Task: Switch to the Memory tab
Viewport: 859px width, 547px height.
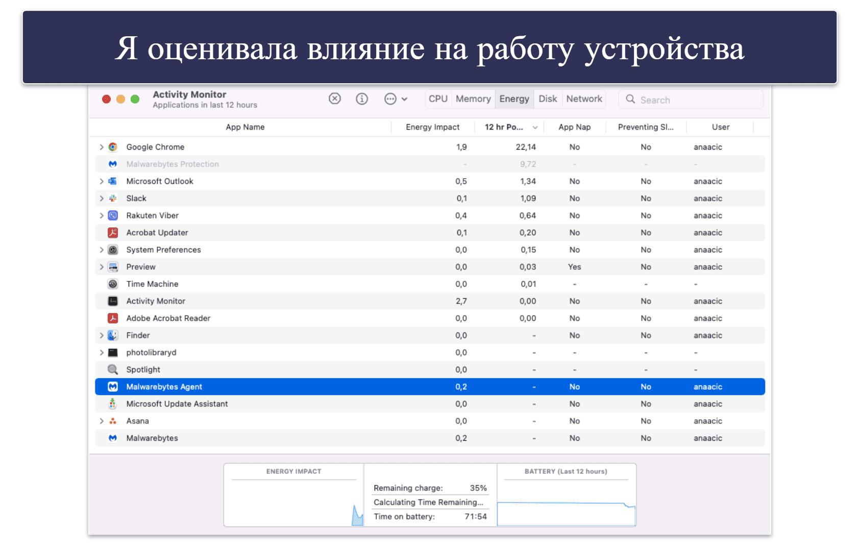Action: tap(473, 99)
